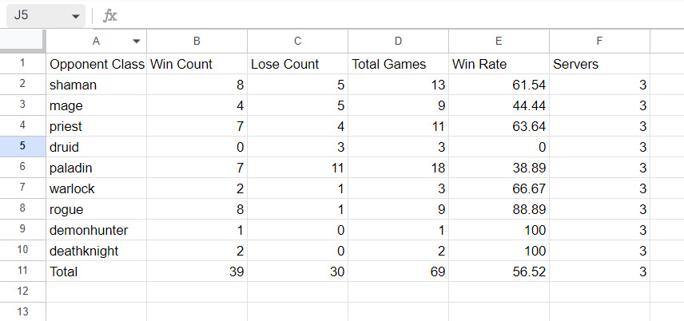
Task: Click the total games cell showing 69
Action: tap(398, 271)
